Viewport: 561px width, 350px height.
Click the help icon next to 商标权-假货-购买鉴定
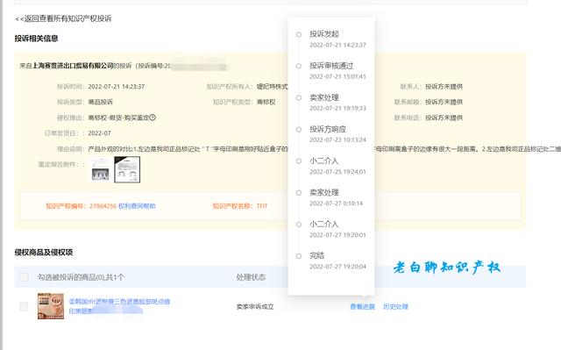coord(153,118)
